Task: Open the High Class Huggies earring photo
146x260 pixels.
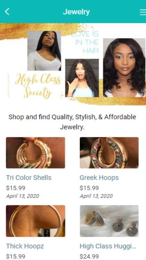Action: point(109,221)
